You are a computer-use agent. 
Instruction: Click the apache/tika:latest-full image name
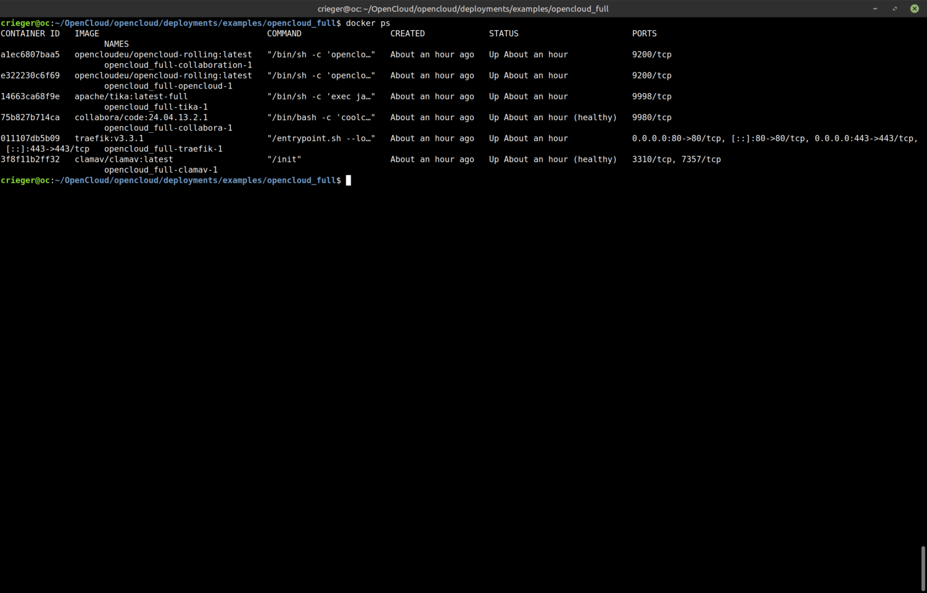tap(131, 97)
